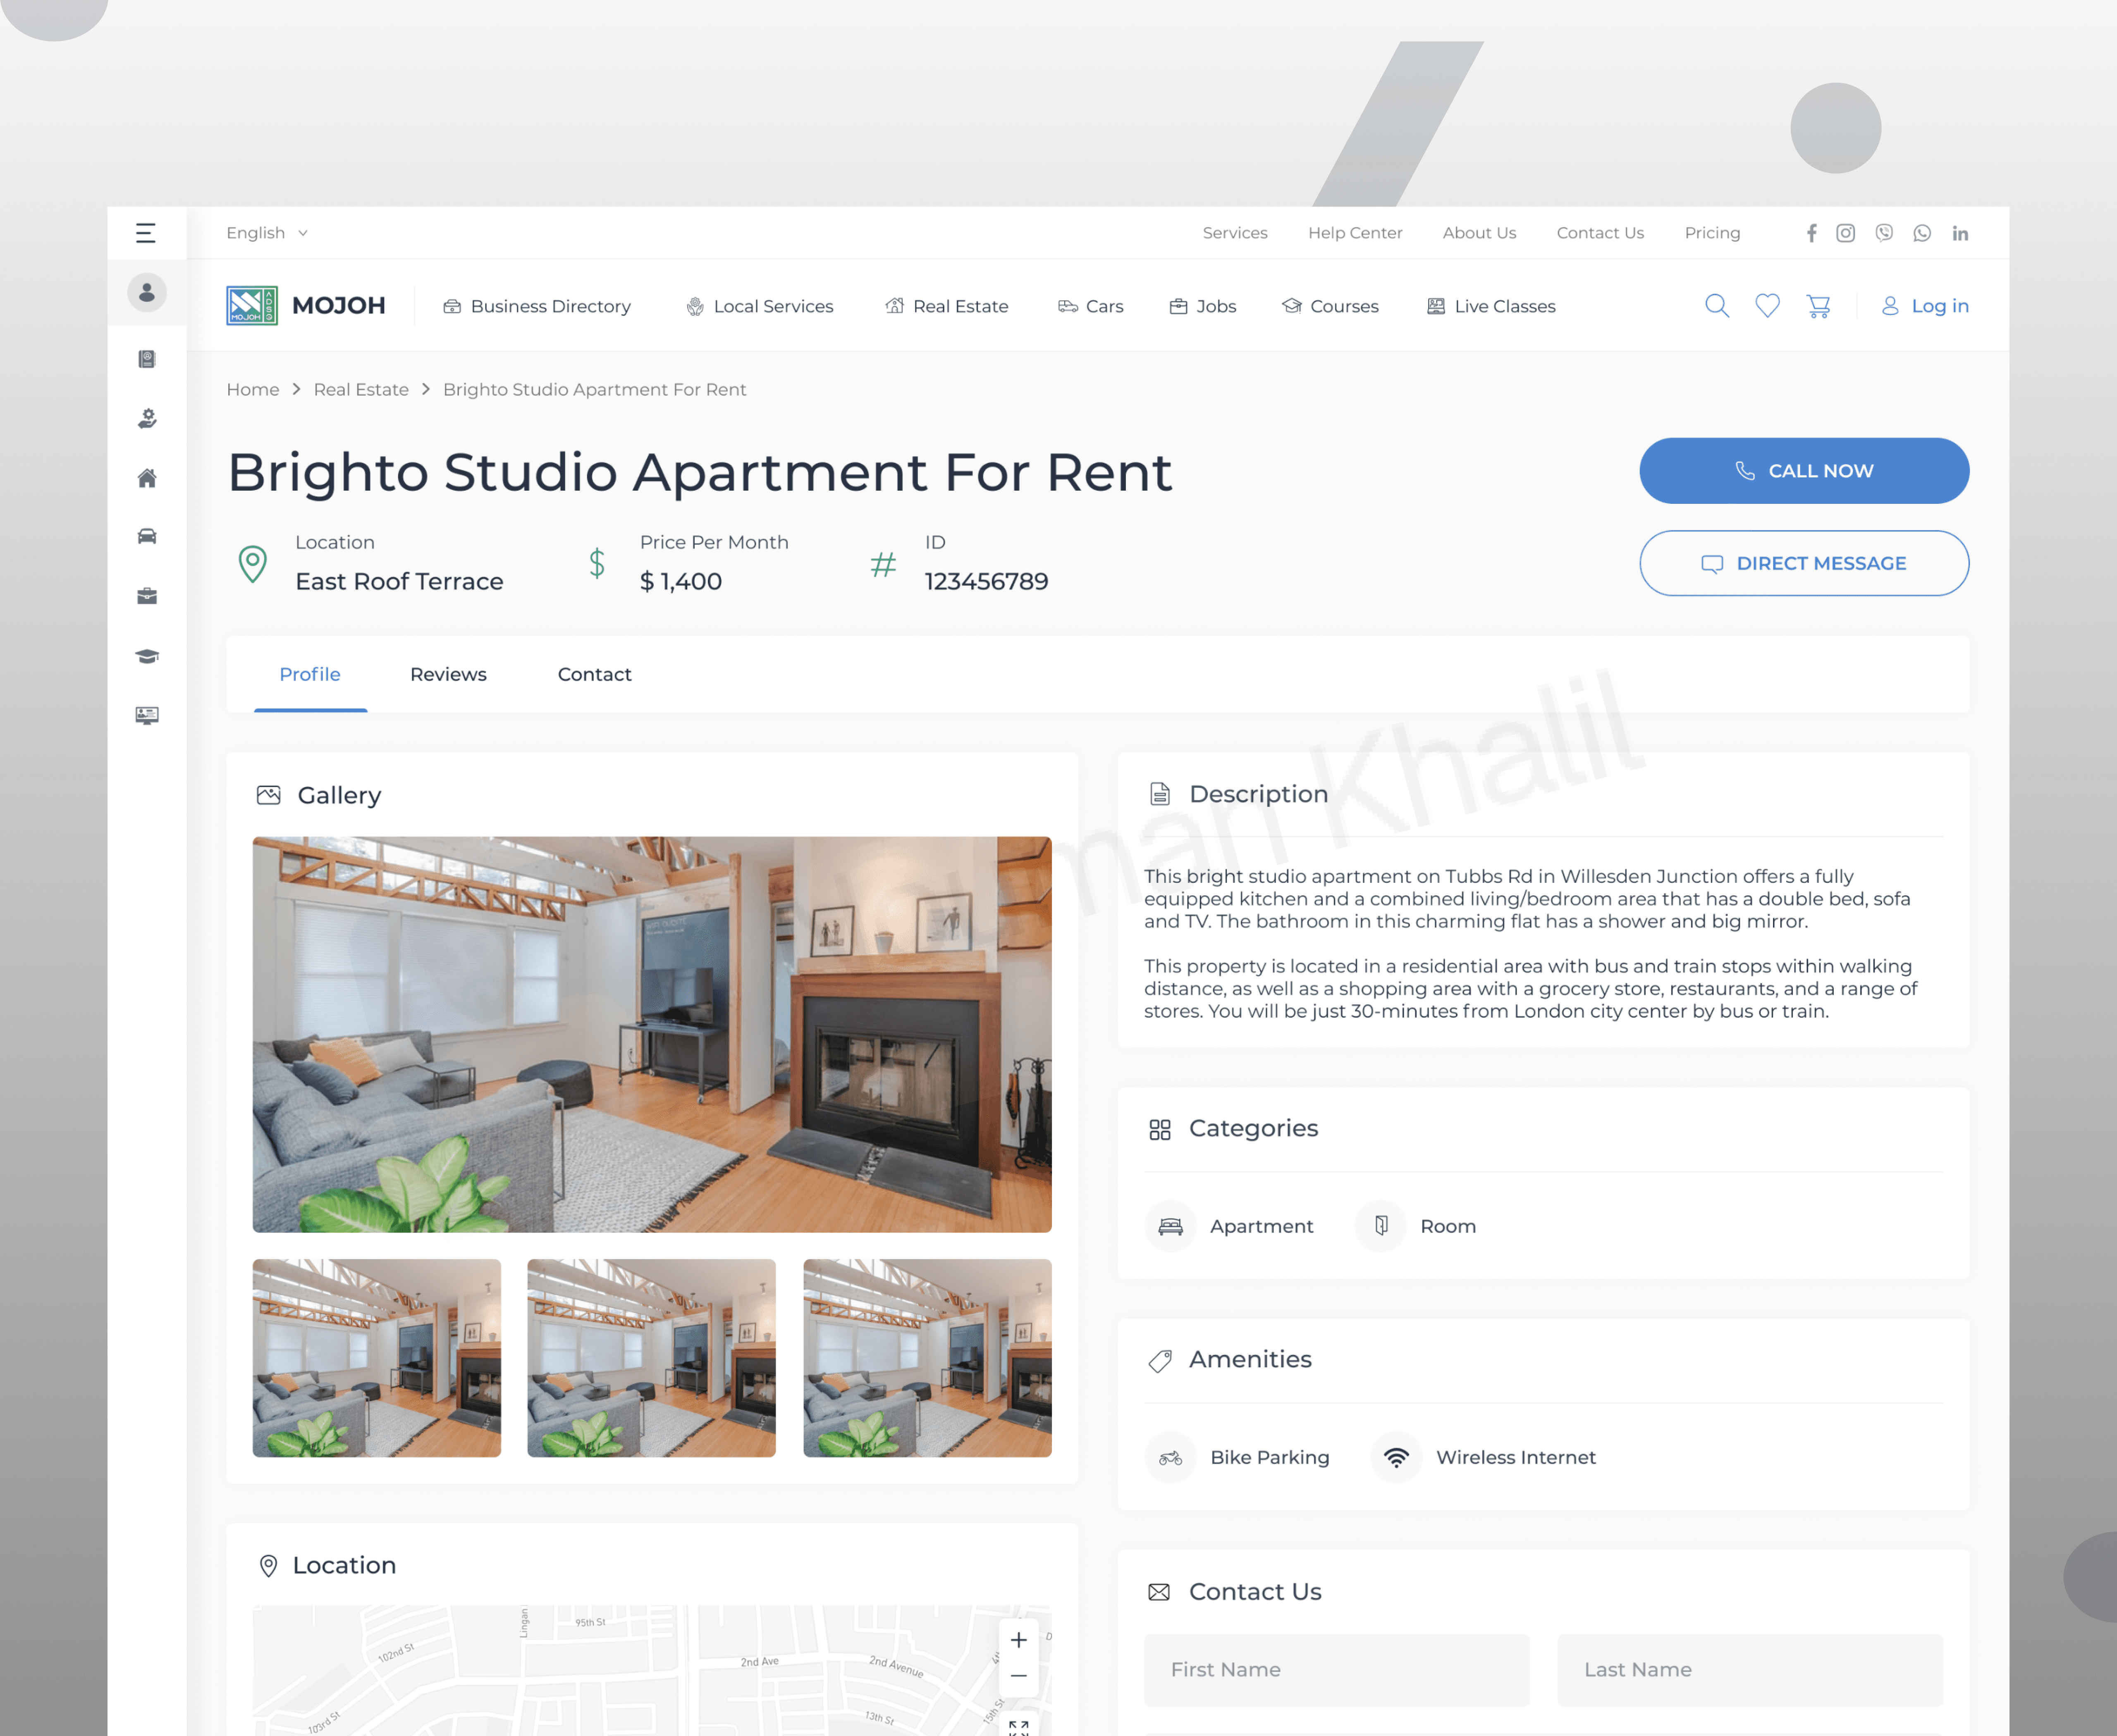Viewport: 2117px width, 1736px height.
Task: Open the hamburger menu in sidebar
Action: [146, 233]
